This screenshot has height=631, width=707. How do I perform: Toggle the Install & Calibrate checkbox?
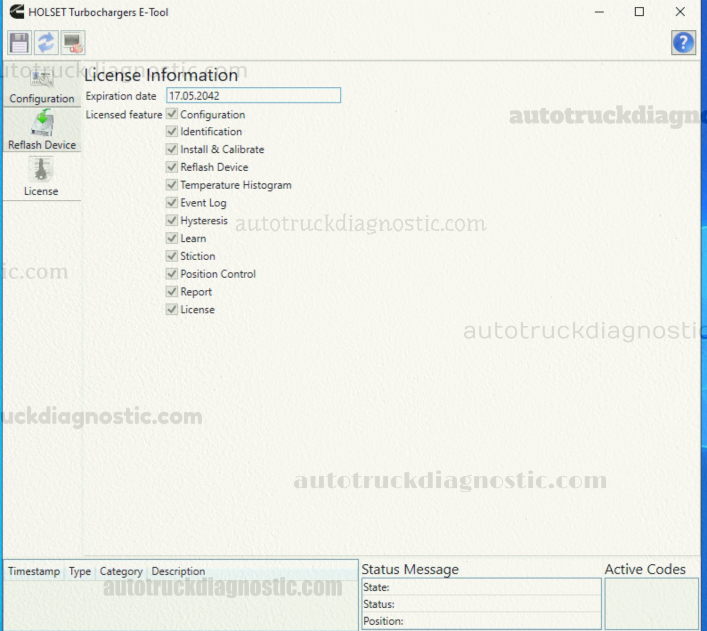coord(172,149)
